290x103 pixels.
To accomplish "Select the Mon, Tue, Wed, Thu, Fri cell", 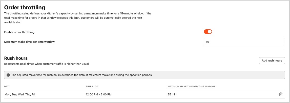I will [20, 94].
